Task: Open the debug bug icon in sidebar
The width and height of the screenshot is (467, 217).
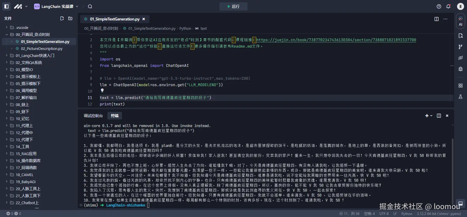Action: point(460,69)
